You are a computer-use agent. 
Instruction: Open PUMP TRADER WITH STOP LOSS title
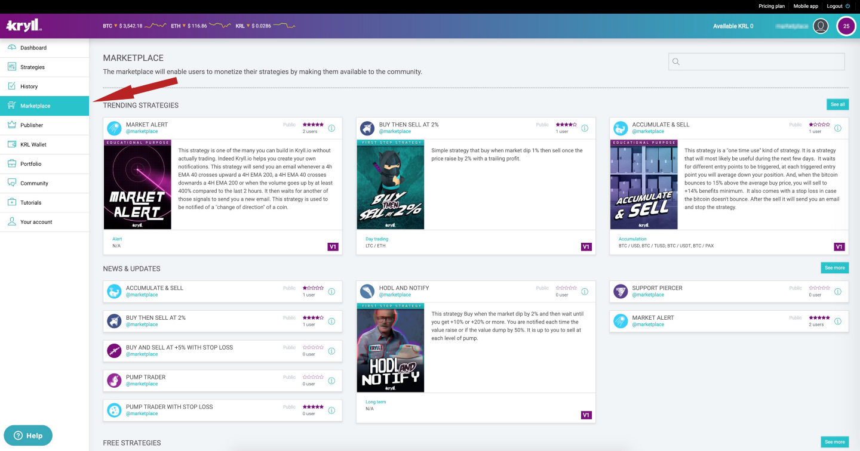169,407
